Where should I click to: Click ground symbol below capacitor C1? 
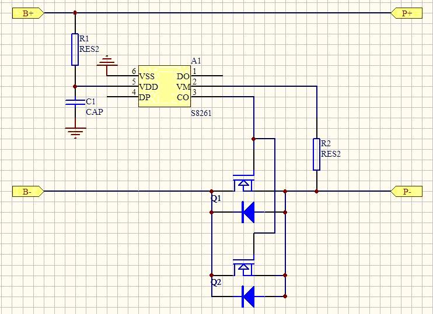[x=75, y=132]
